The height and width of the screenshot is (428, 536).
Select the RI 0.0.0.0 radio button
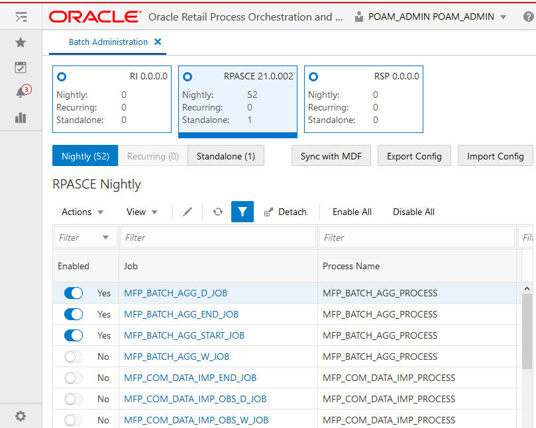pos(62,77)
